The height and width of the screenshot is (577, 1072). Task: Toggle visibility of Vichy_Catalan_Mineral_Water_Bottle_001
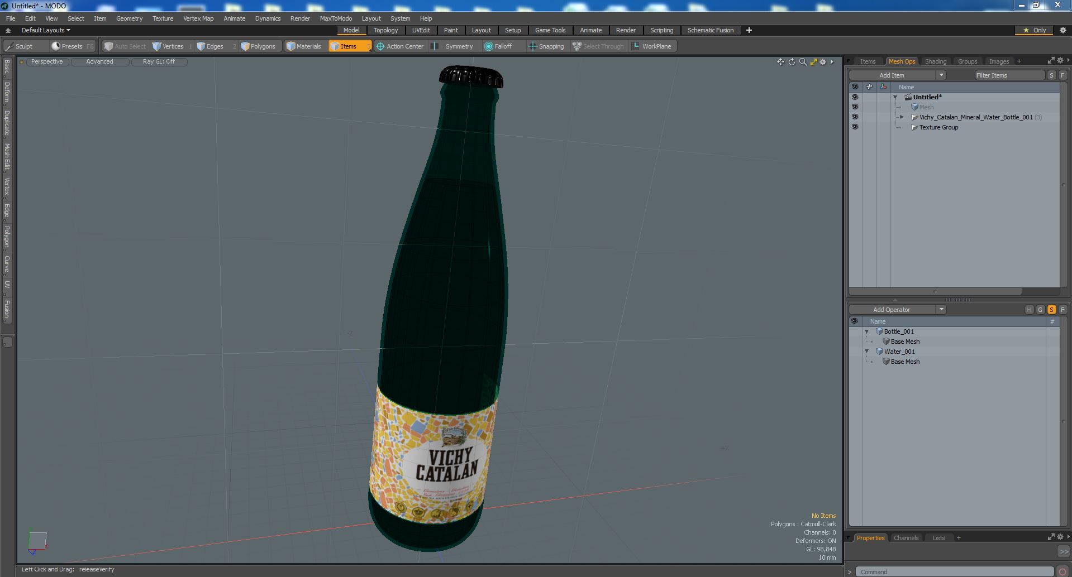coord(855,117)
